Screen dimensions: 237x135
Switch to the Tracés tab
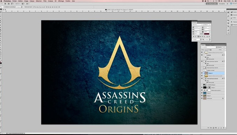pos(212,45)
